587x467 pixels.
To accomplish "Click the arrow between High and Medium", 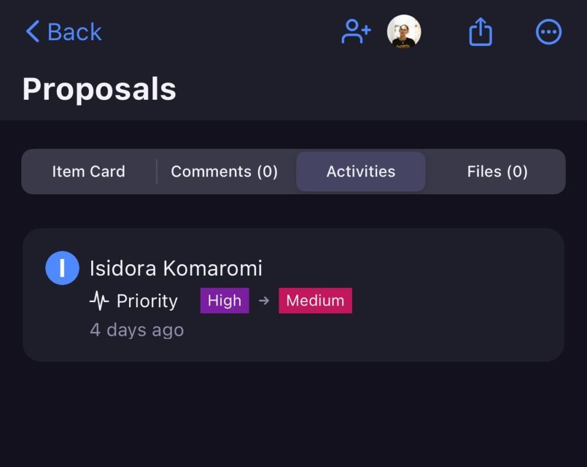I will tap(263, 300).
